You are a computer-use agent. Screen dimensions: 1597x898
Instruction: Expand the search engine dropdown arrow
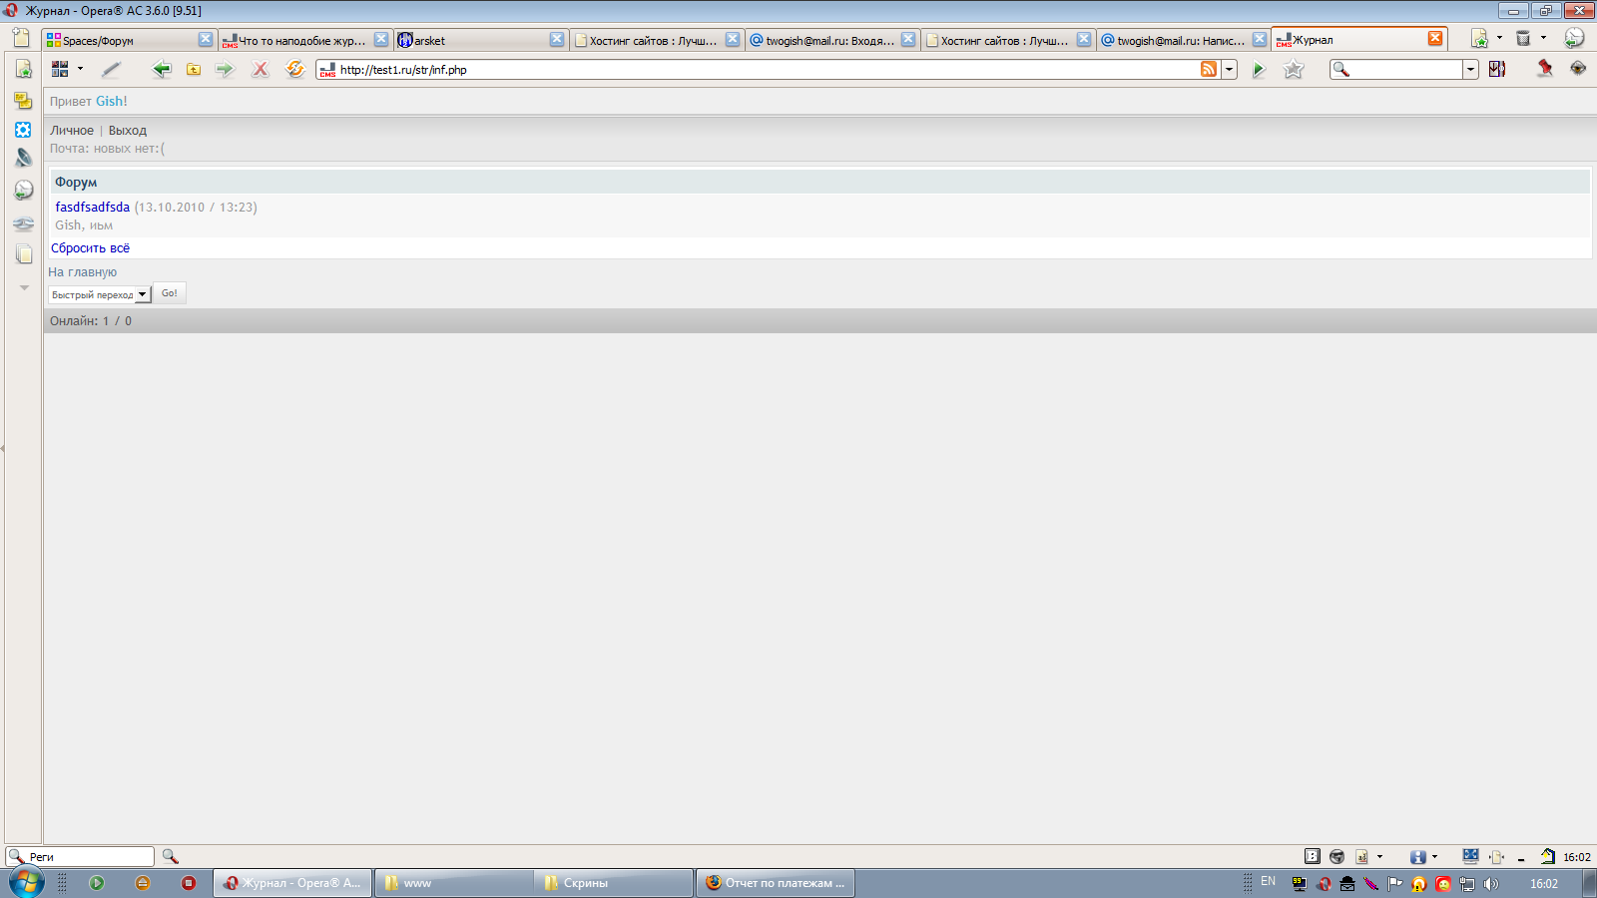(1470, 69)
